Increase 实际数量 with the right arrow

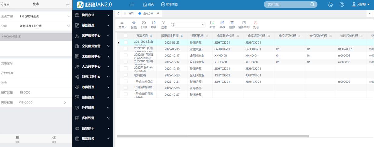tap(65, 102)
